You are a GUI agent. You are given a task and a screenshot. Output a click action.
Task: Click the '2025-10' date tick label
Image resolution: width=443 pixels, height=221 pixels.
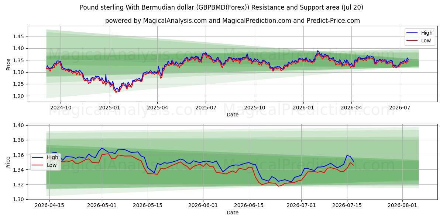(x=254, y=108)
